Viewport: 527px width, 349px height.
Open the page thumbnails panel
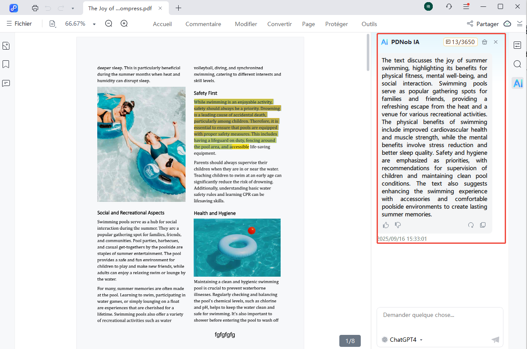(x=6, y=46)
